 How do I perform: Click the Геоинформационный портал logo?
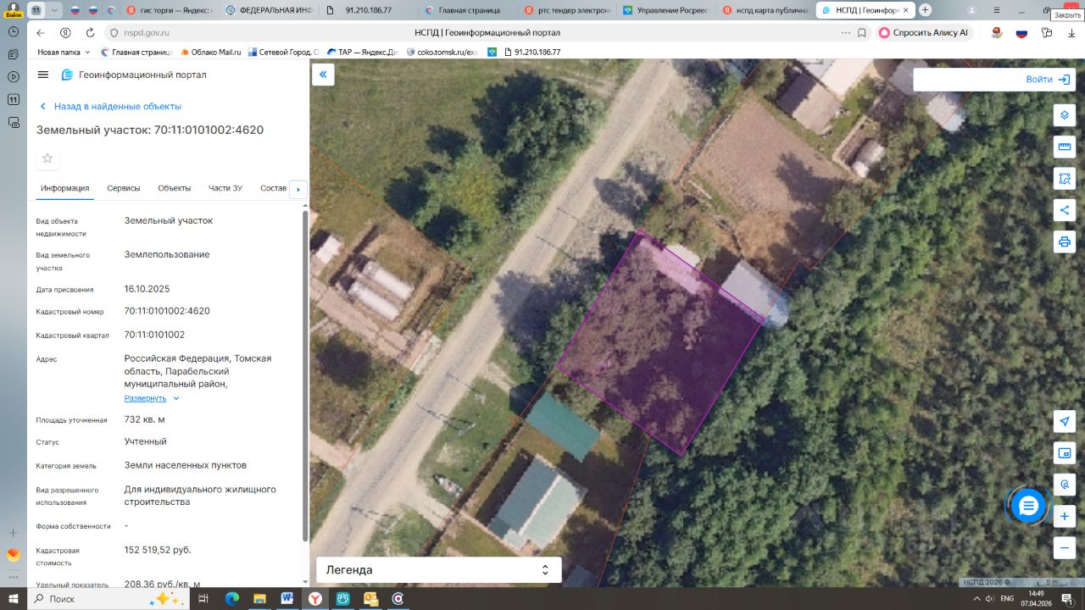[x=134, y=75]
